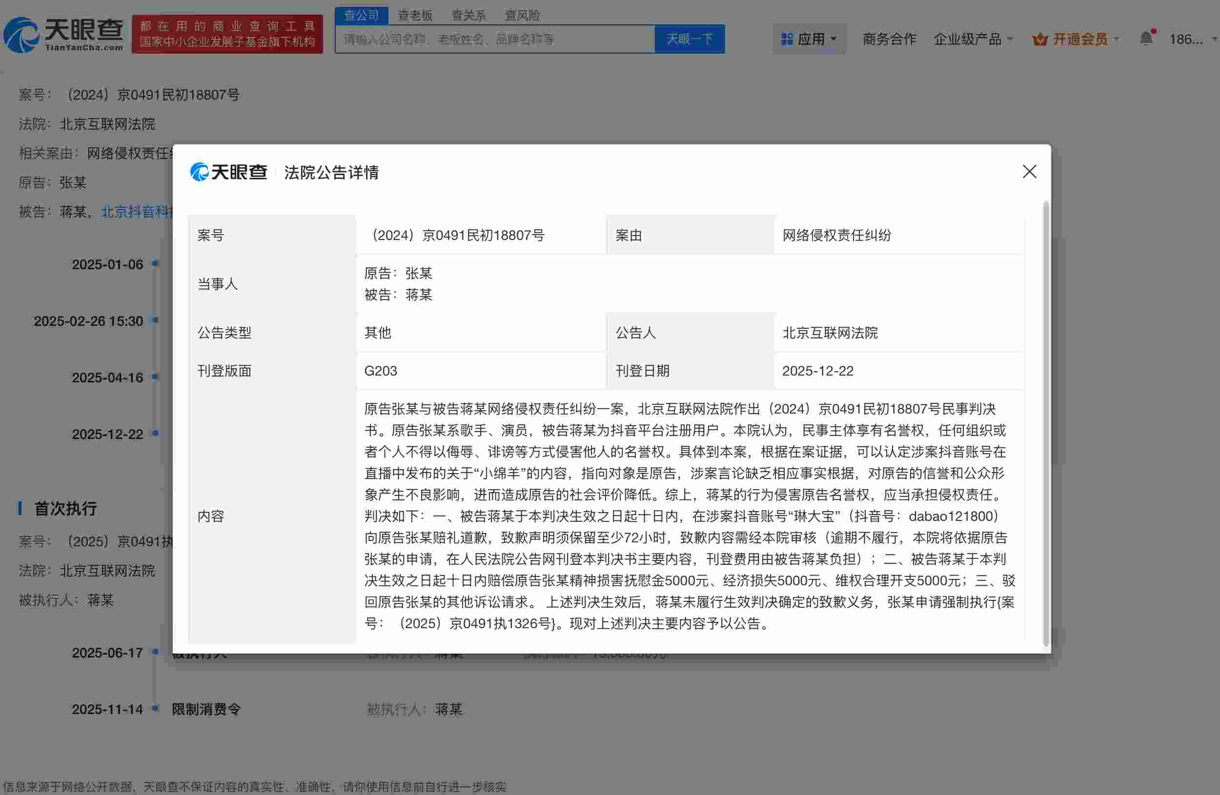Click the crown icon beside 开通会员

(x=1038, y=39)
